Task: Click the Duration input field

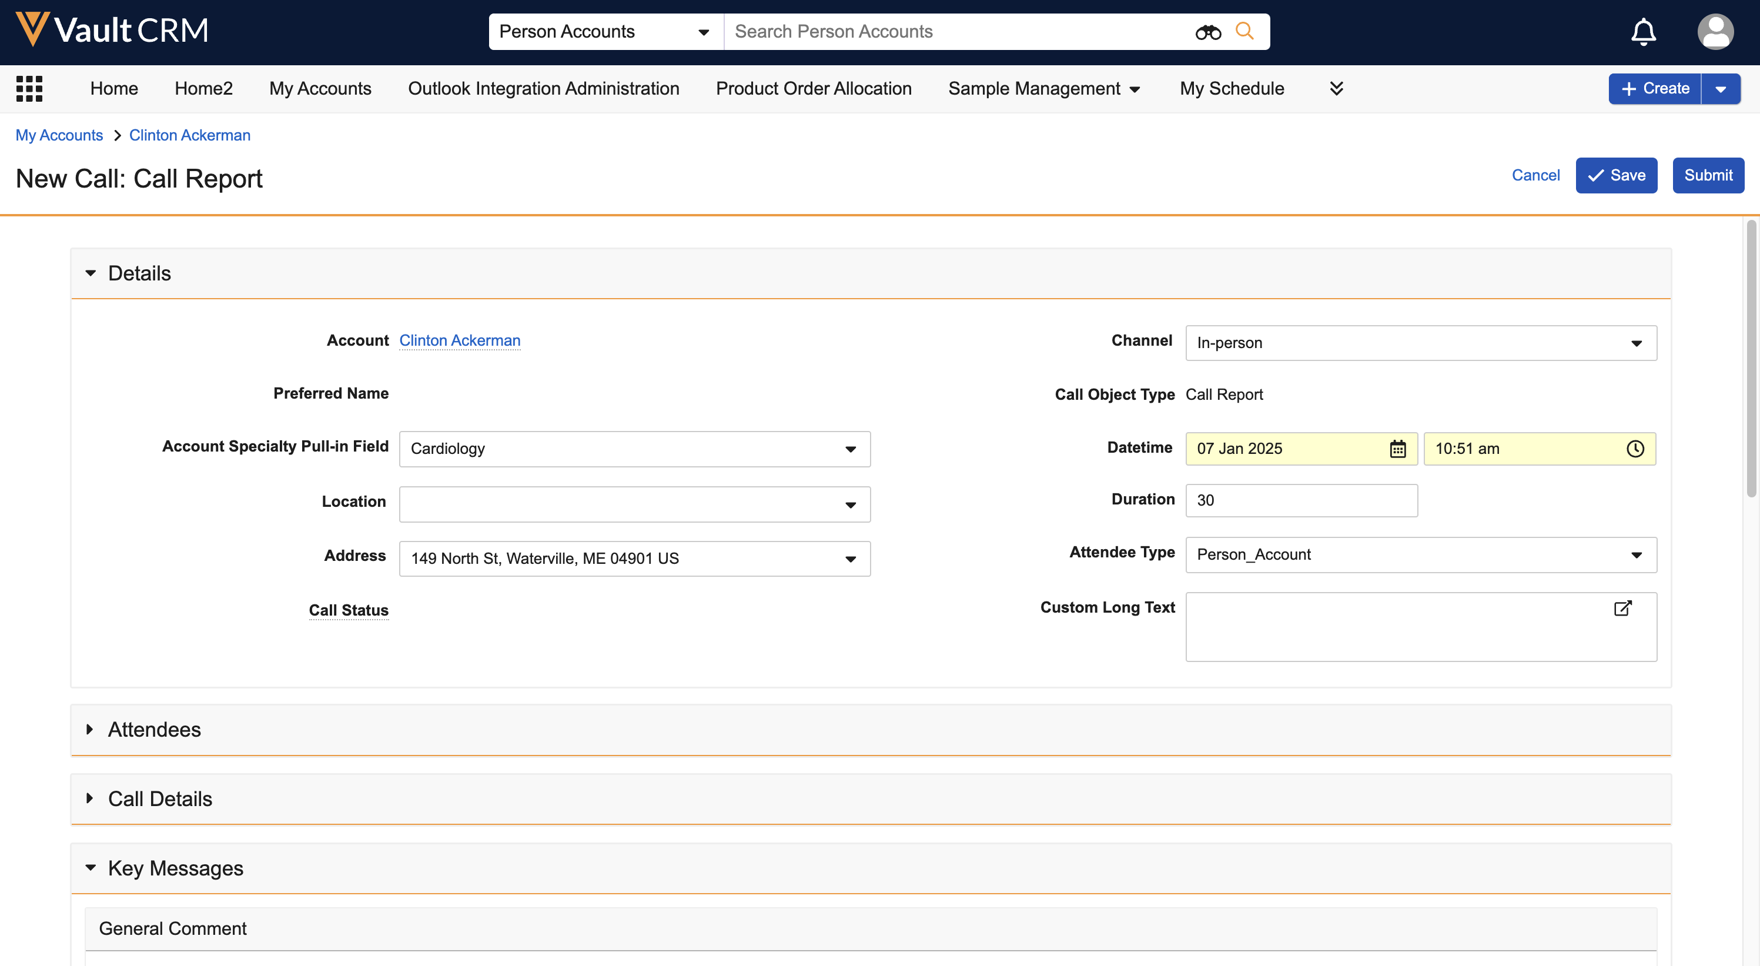Action: [1301, 501]
